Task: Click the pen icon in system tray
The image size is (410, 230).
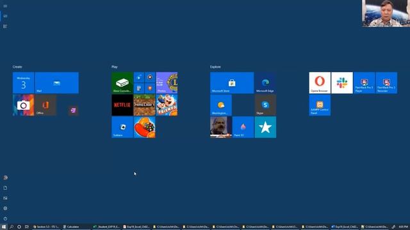Action: click(393, 227)
